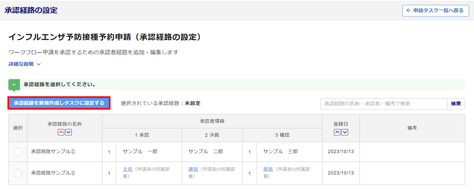474x191 pixels.
Task: Open the 部長 approver link
Action: (x=268, y=169)
